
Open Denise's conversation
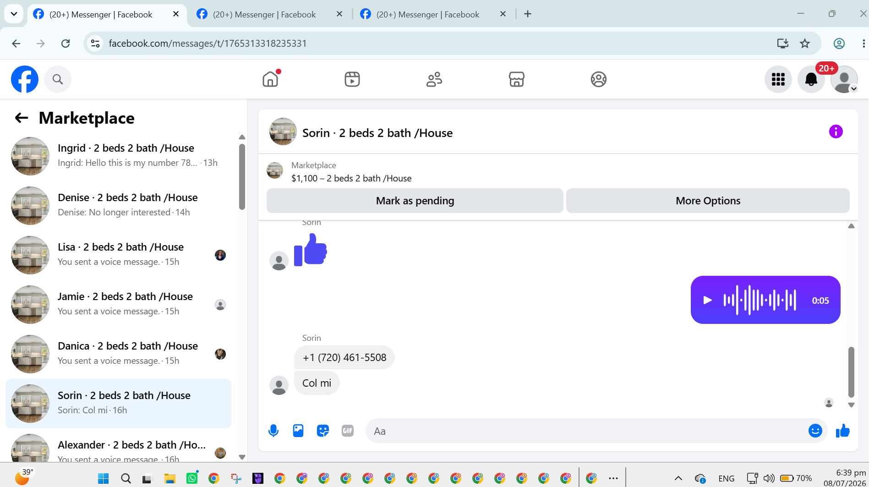click(x=118, y=205)
